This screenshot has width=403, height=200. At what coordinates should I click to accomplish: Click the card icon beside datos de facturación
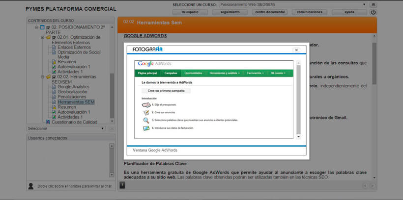(x=146, y=128)
